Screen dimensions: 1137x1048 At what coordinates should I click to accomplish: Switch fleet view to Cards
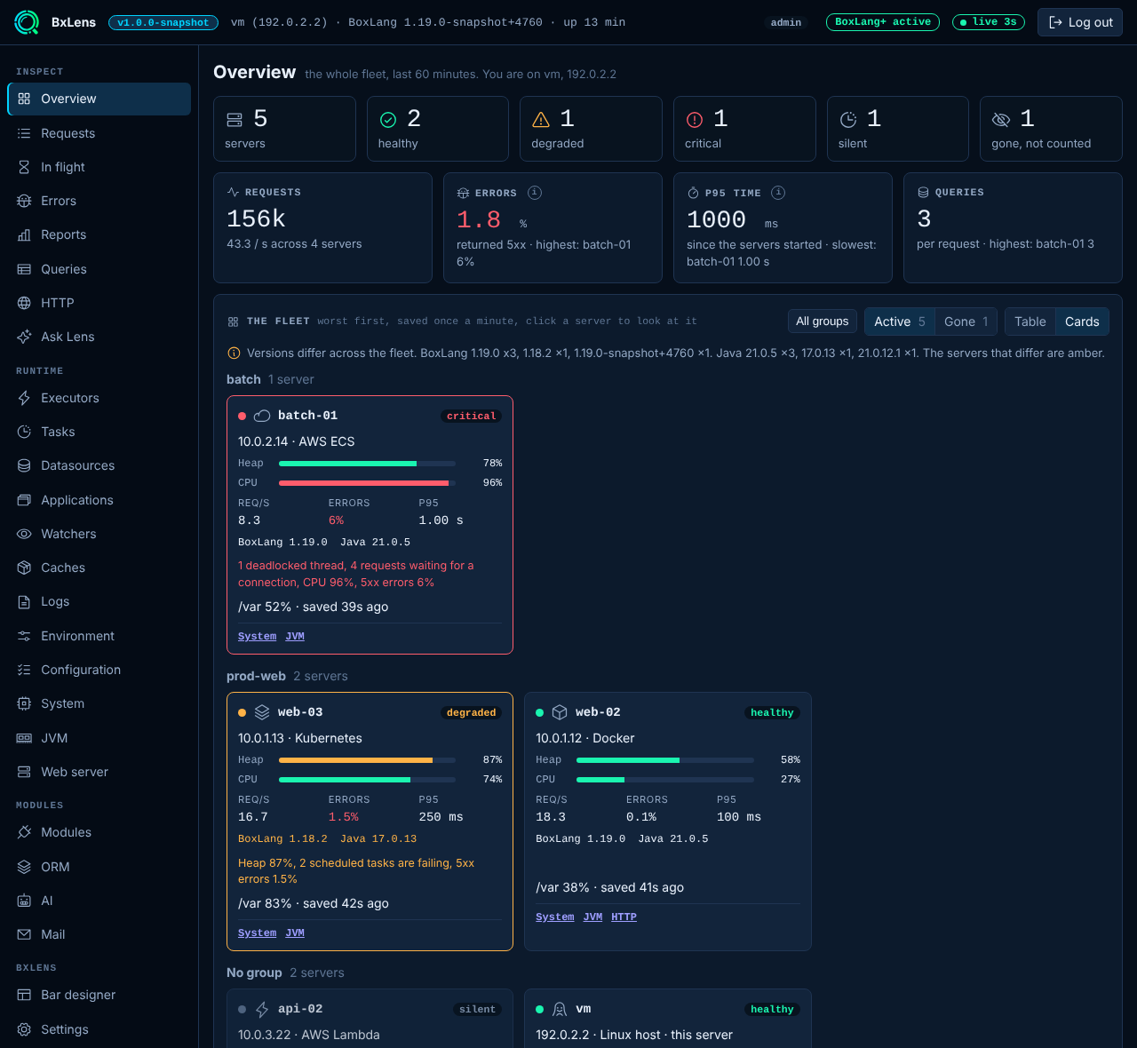1082,322
